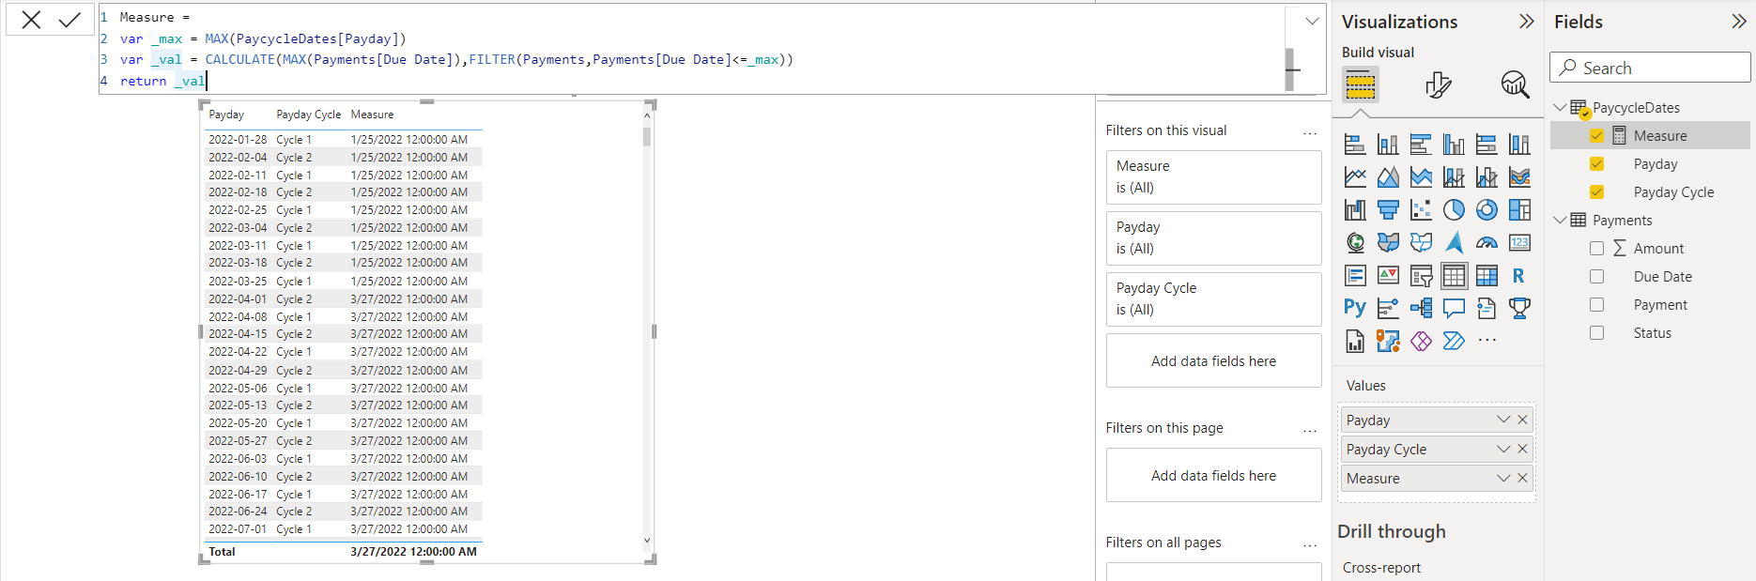Uncheck the Payday Cycle field checkbox

[1596, 191]
